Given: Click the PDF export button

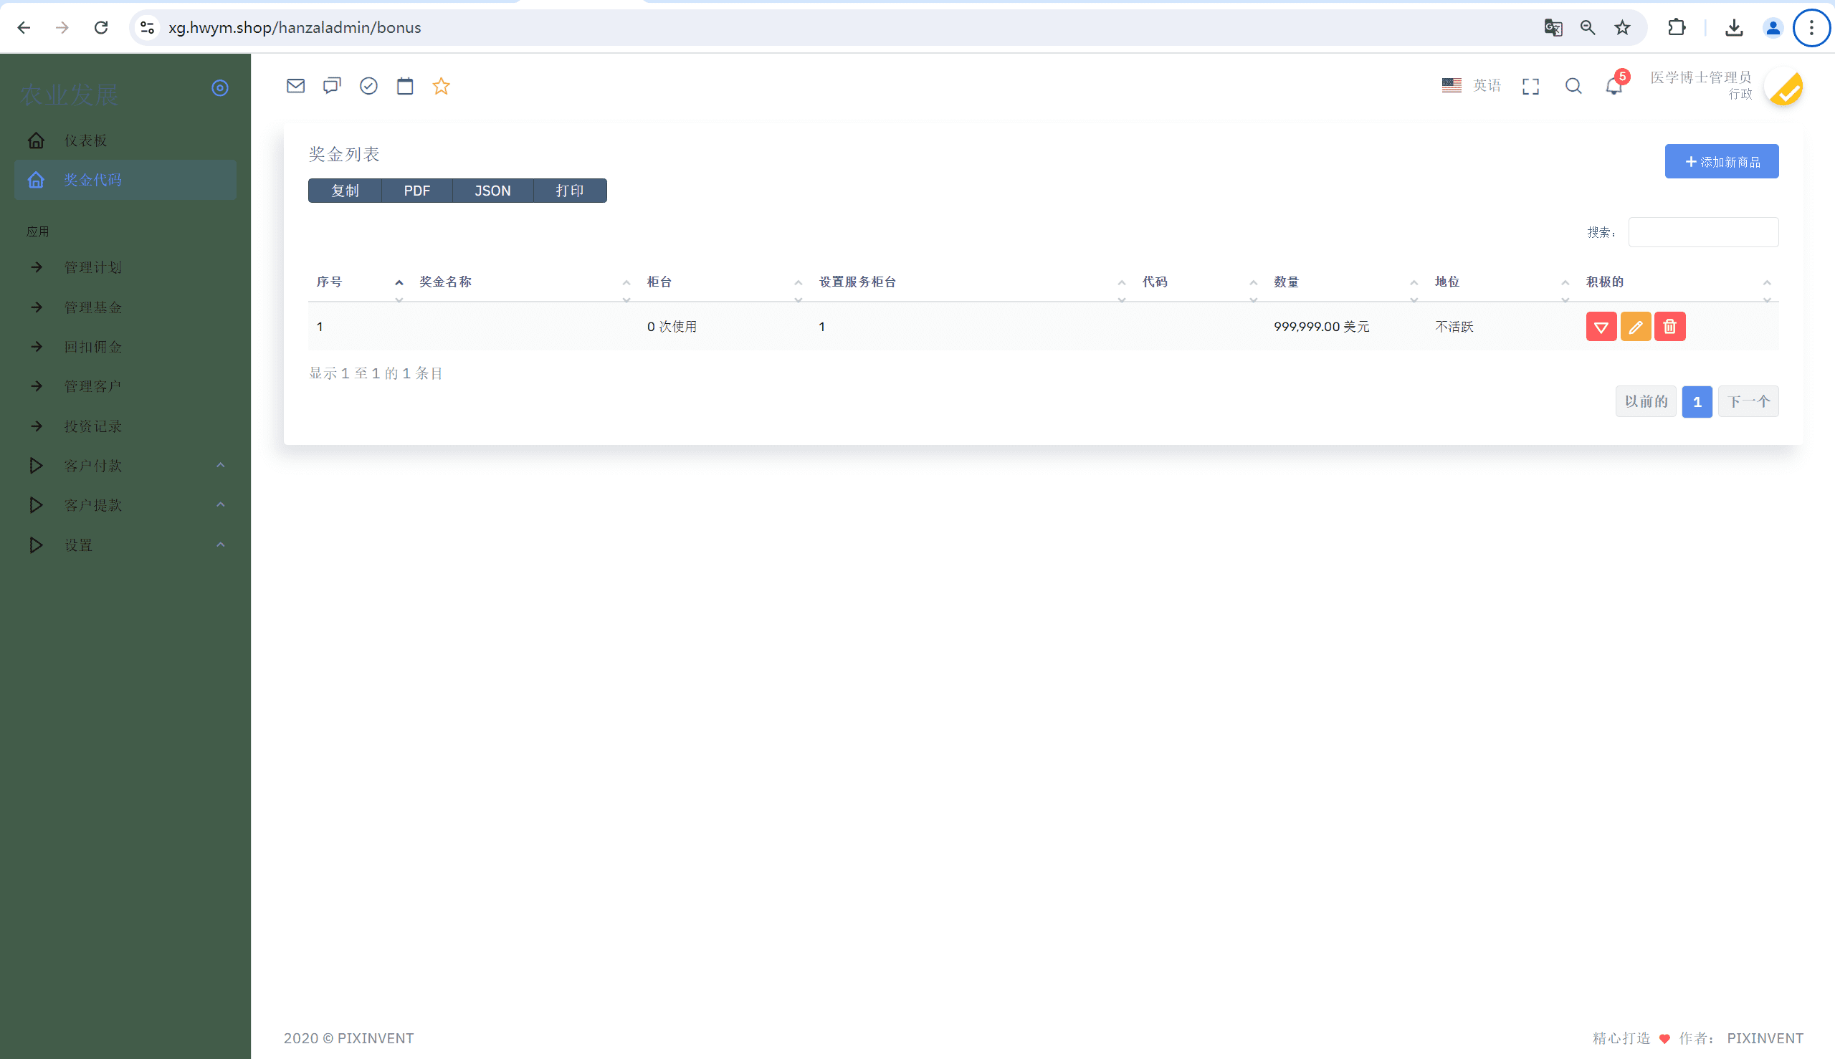Looking at the screenshot, I should pos(417,191).
